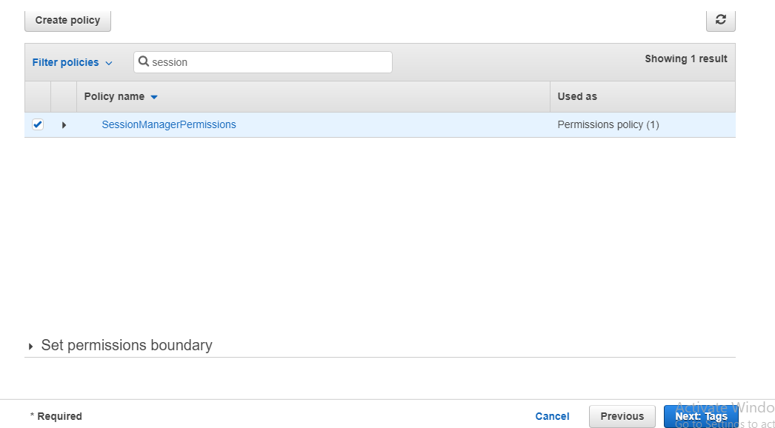This screenshot has height=428, width=775.
Task: Click the chevron beside Filter policies
Action: (x=109, y=64)
